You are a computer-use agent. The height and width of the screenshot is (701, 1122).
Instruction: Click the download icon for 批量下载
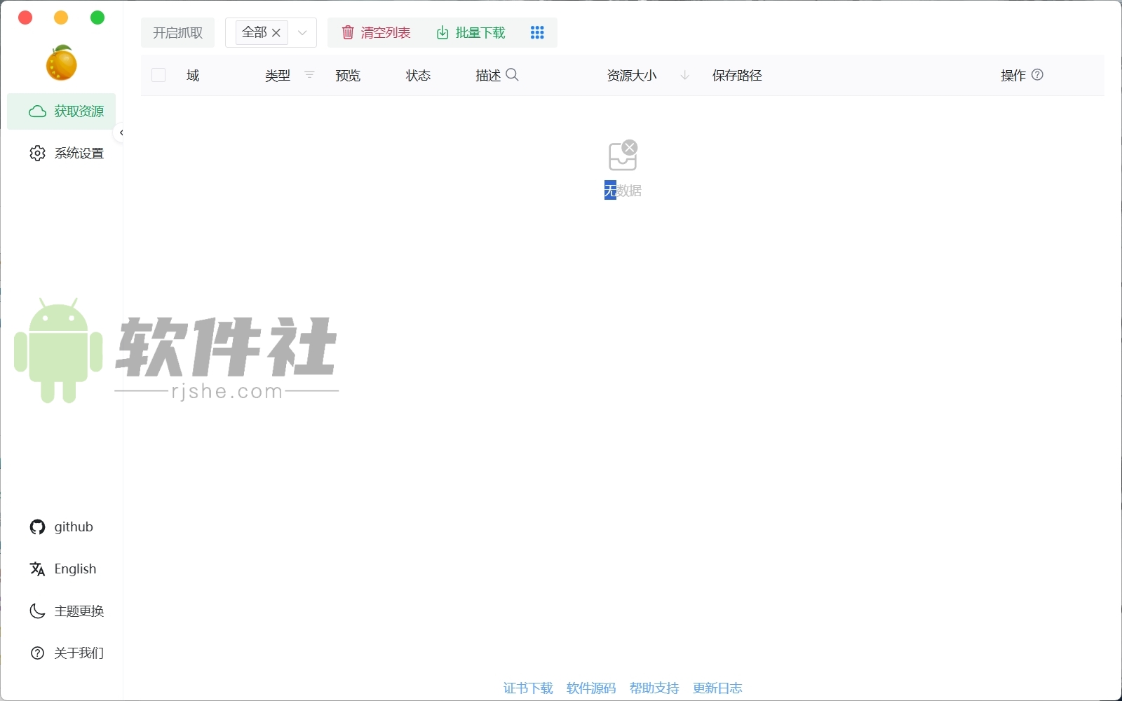(442, 32)
